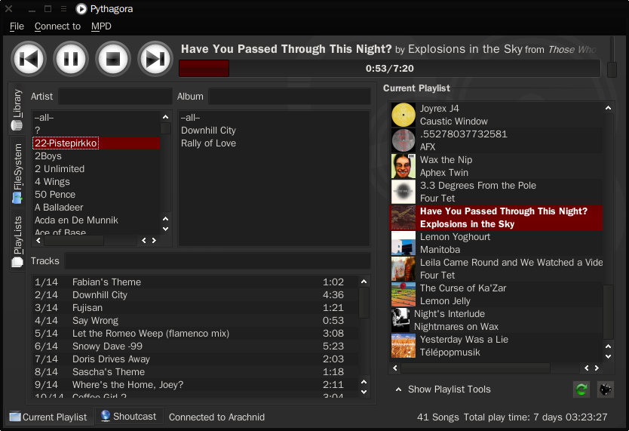The width and height of the screenshot is (629, 431).
Task: Click the dark icon beside refresh button
Action: click(x=606, y=389)
